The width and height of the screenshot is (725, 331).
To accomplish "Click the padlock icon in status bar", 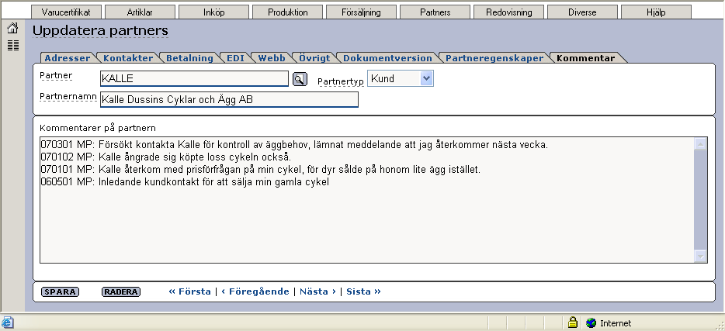I will [572, 322].
